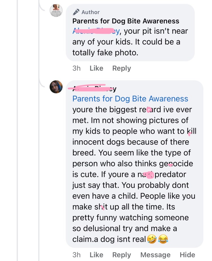
Task: Click the 3h timestamp under the Author comment
Action: pos(76,68)
